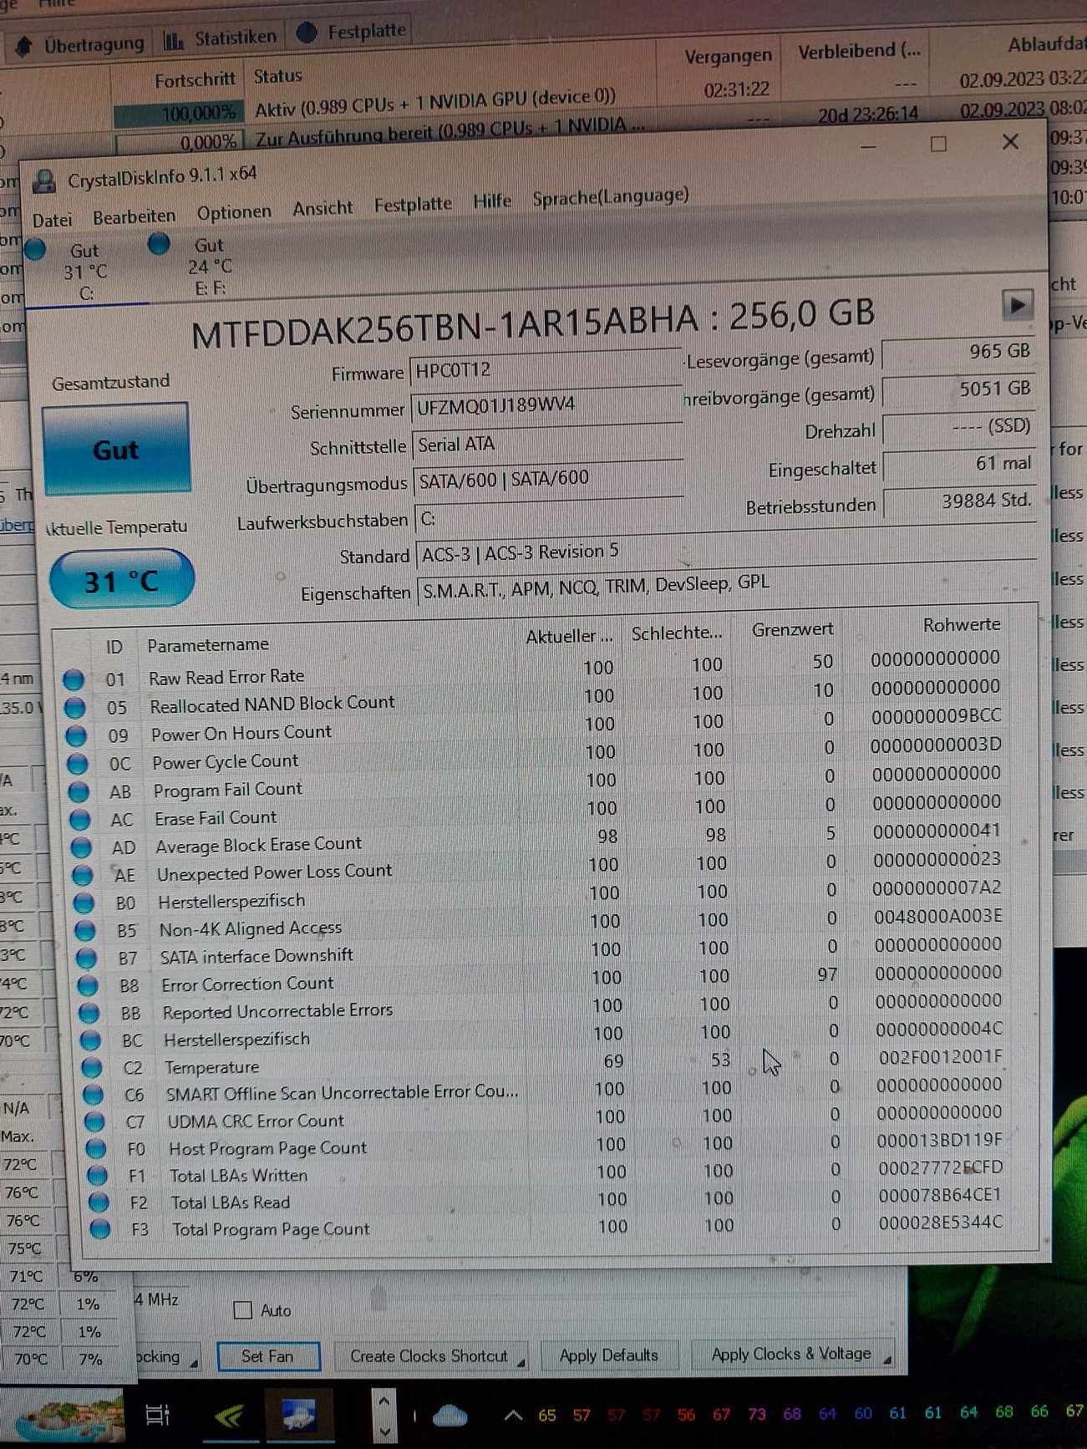Viewport: 1087px width, 1449px height.
Task: Click status circle for Unexpected Power Loss Count
Action: point(82,875)
